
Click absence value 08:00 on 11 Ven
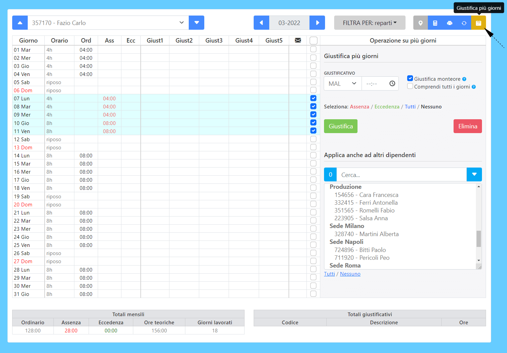click(x=109, y=131)
